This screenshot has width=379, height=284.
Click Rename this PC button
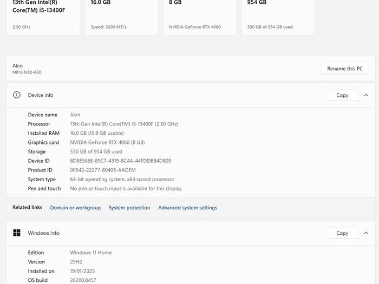pos(345,69)
